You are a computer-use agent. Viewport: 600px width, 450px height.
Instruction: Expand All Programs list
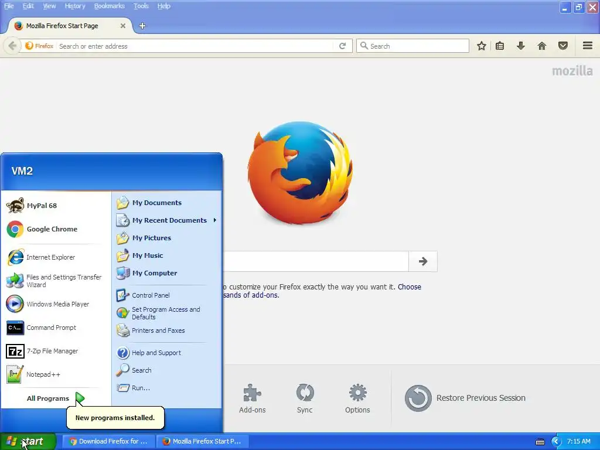click(x=56, y=398)
